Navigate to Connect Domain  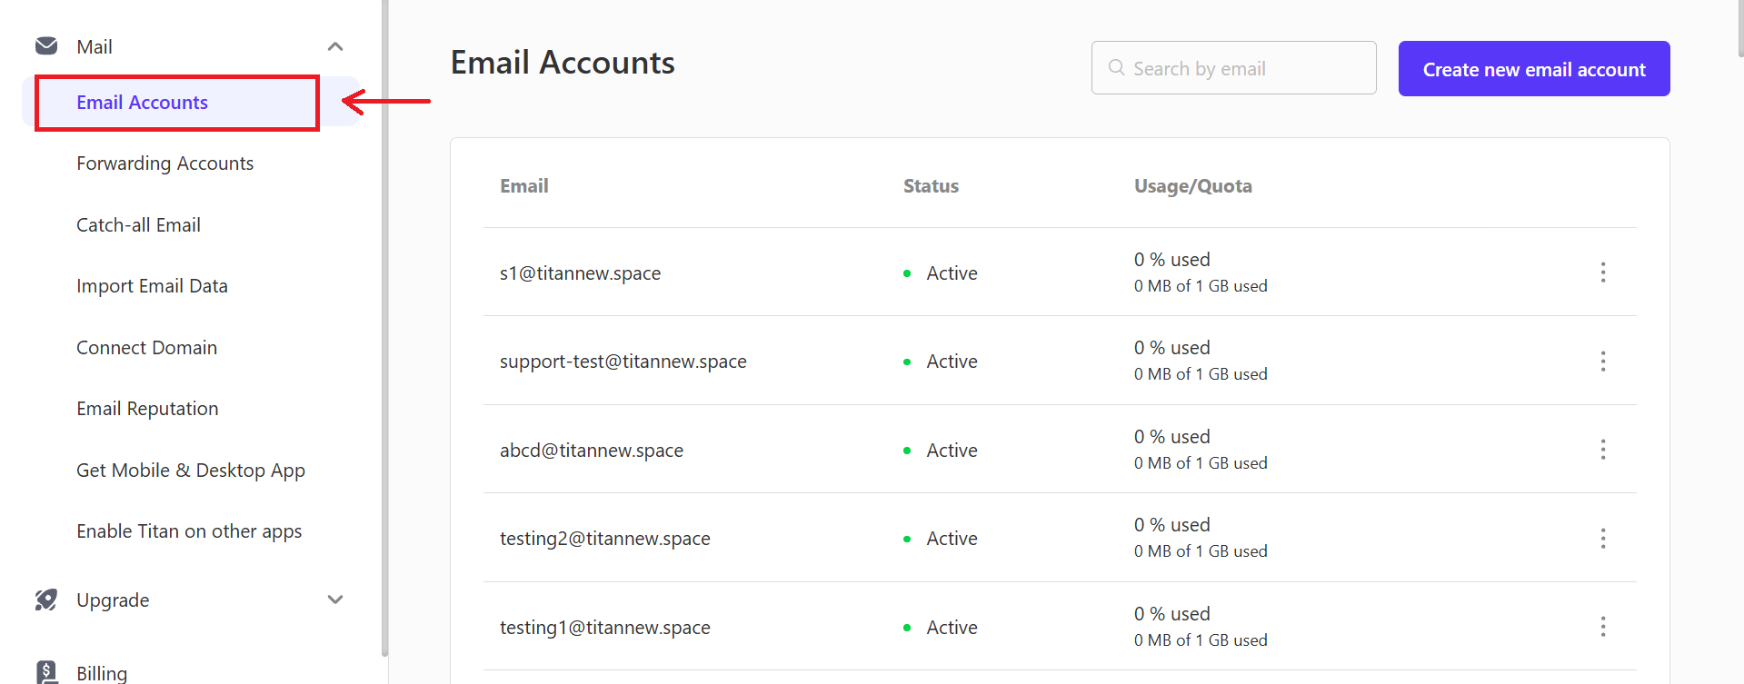[146, 348]
